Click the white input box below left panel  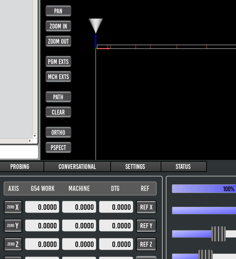coord(19,152)
